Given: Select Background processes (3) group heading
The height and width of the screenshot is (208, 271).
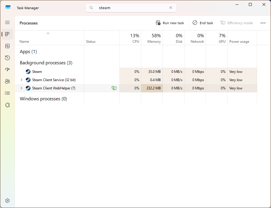Looking at the screenshot, I should pyautogui.click(x=46, y=63).
